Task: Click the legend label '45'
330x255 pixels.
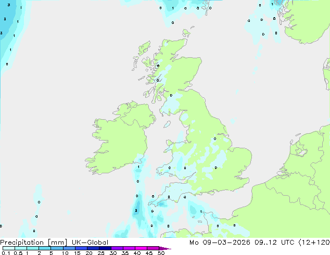Action: point(149,253)
